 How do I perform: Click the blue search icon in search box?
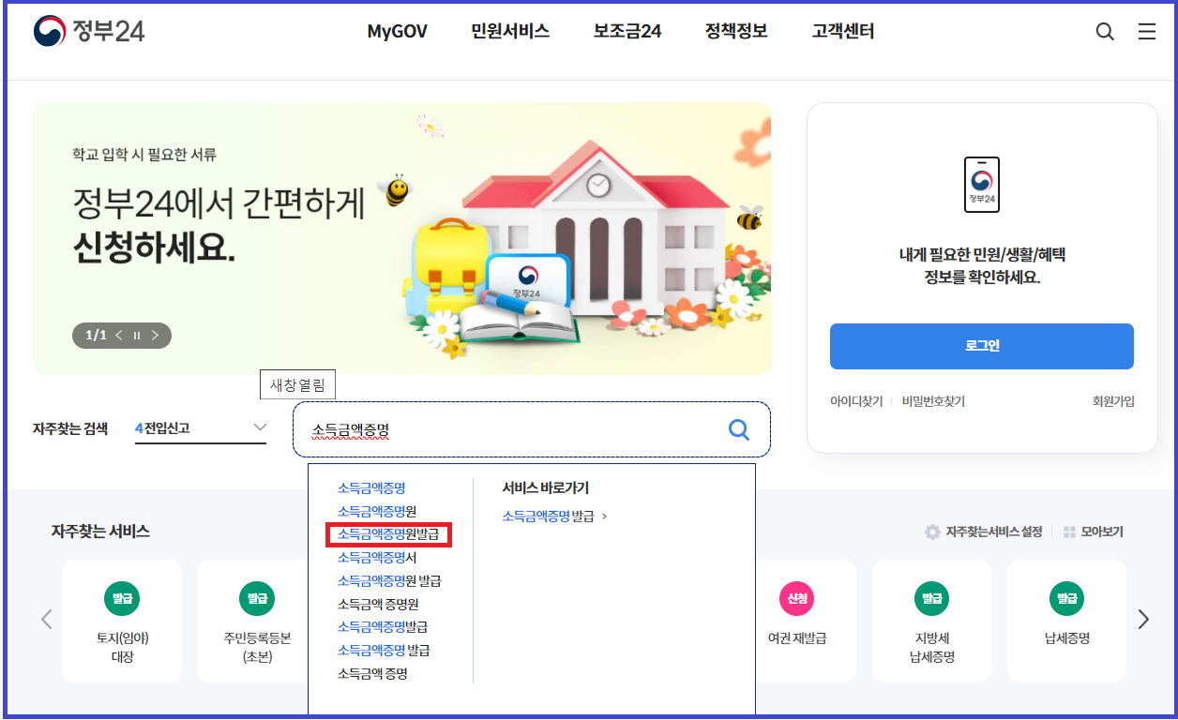coord(739,429)
